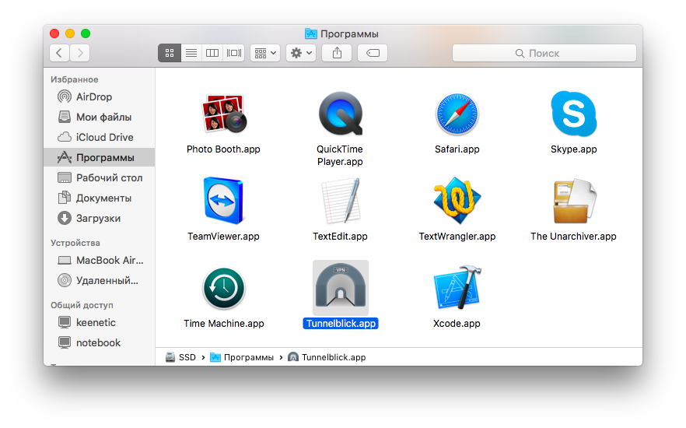The width and height of the screenshot is (686, 428).
Task: Click the Safari.app file name label
Action: pyautogui.click(x=457, y=149)
